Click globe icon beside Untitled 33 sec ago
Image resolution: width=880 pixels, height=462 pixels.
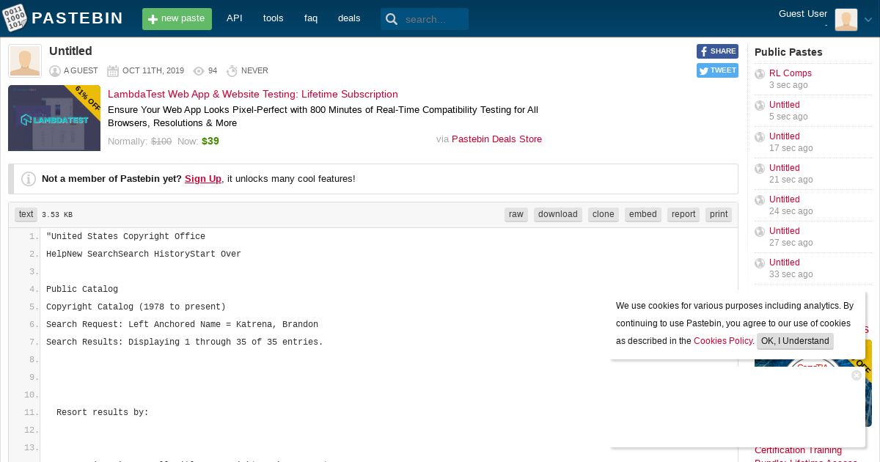pos(760,263)
